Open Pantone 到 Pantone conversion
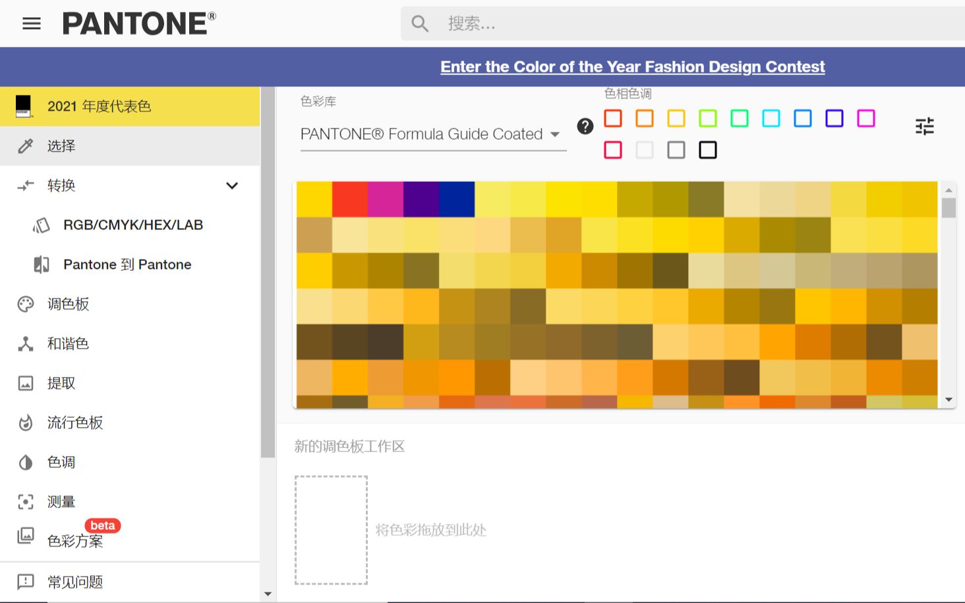This screenshot has width=965, height=603. click(127, 264)
